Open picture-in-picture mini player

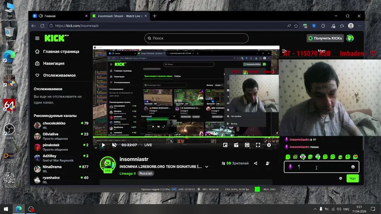(225, 145)
